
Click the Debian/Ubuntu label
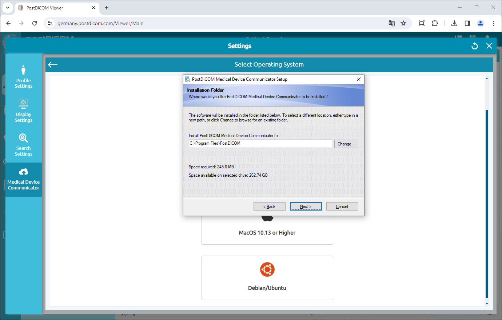pyautogui.click(x=267, y=288)
